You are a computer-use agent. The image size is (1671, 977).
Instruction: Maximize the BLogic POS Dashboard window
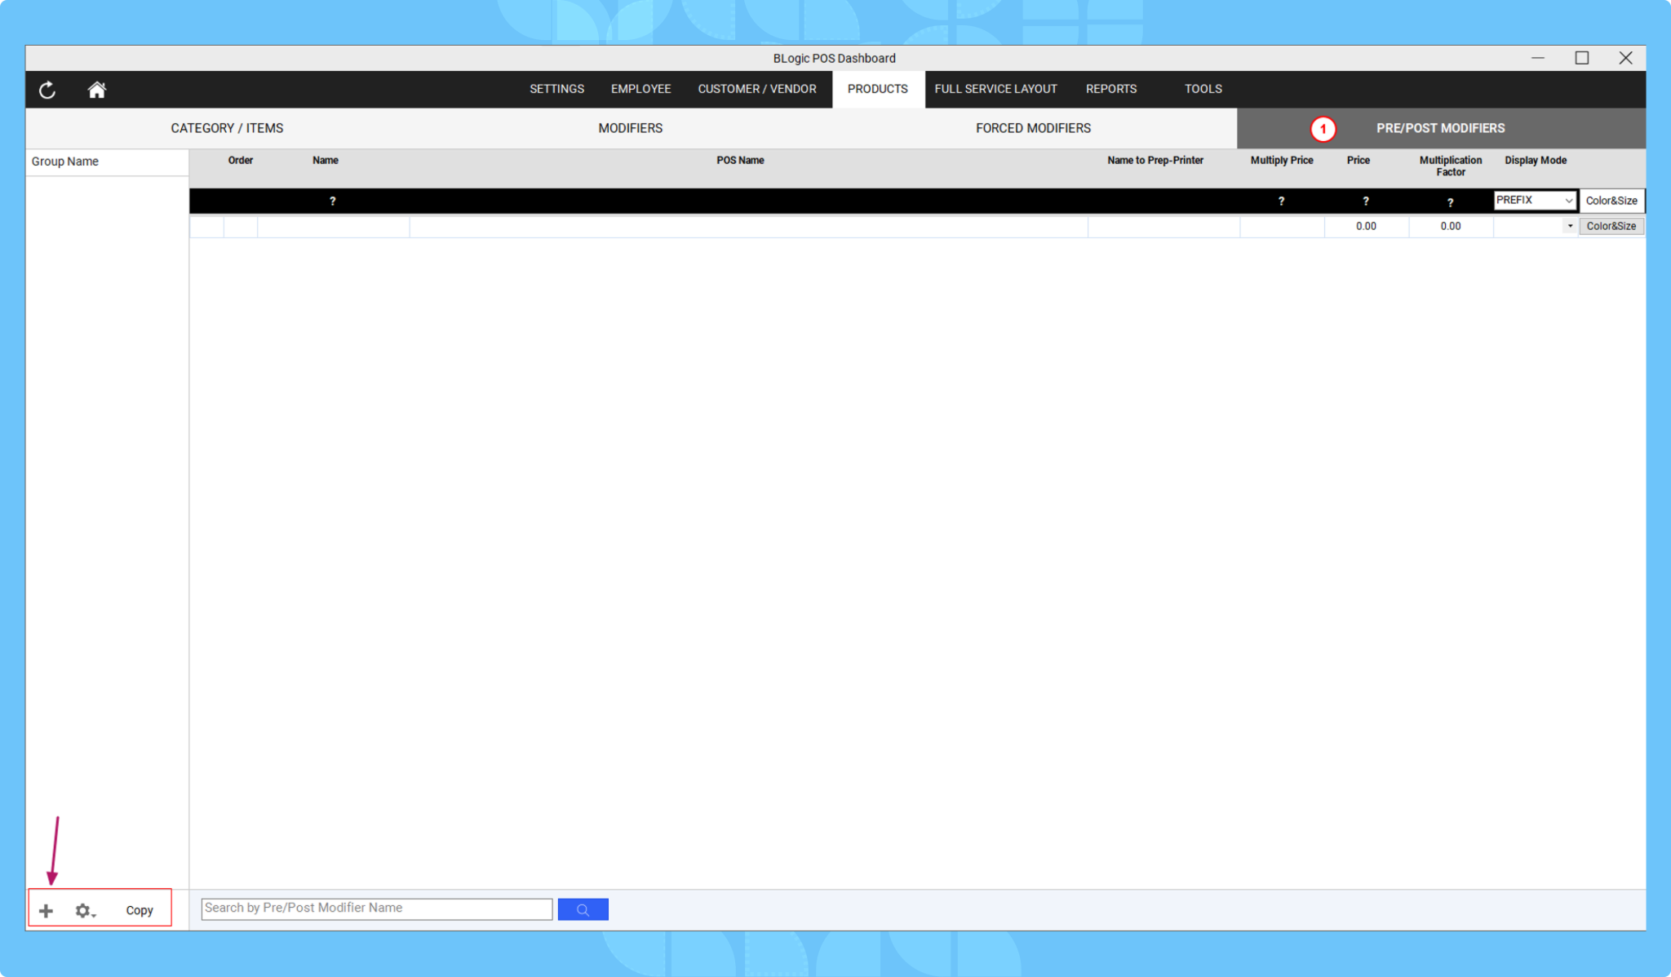tap(1581, 58)
